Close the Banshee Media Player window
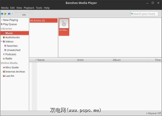The height and width of the screenshot is (116, 162). click(x=158, y=3)
